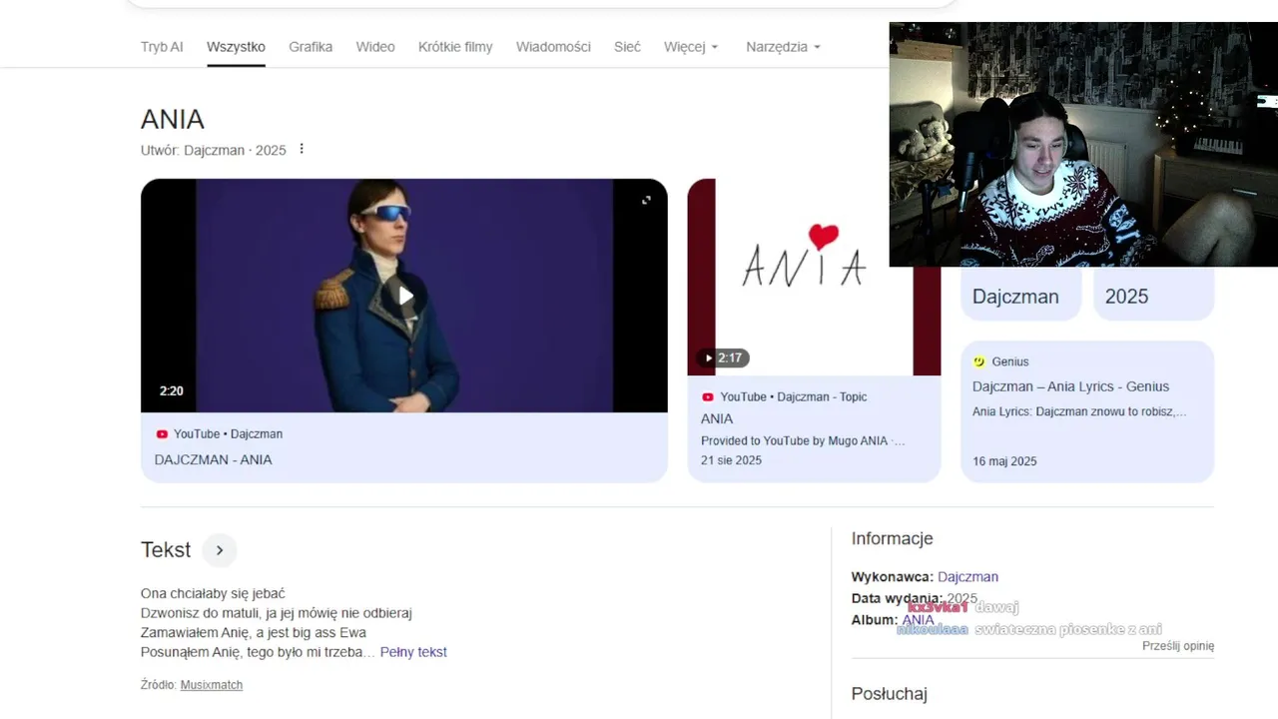Image resolution: width=1278 pixels, height=719 pixels.
Task: Click the Pełny tekst link
Action: click(x=413, y=652)
